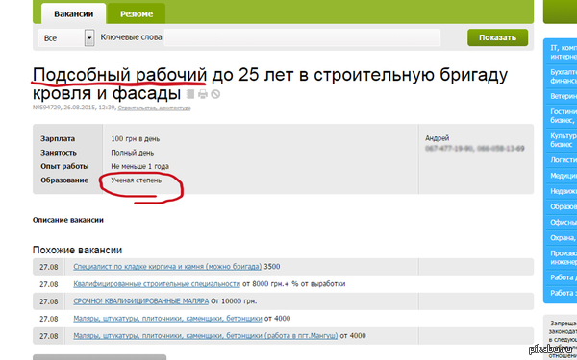Click the 'Похожие вакансии' heading

click(77, 251)
